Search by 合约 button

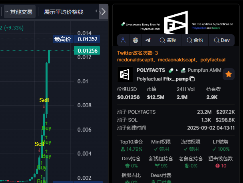click(195, 40)
